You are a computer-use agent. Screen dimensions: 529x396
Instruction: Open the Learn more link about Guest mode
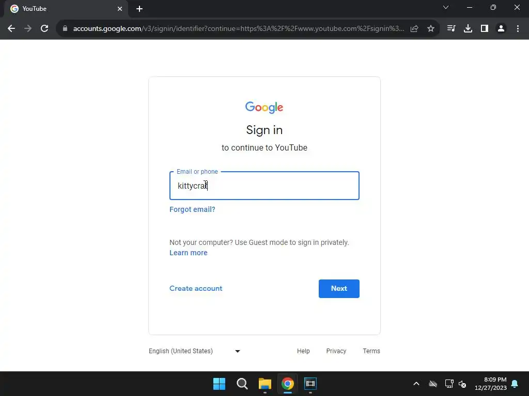pyautogui.click(x=188, y=253)
